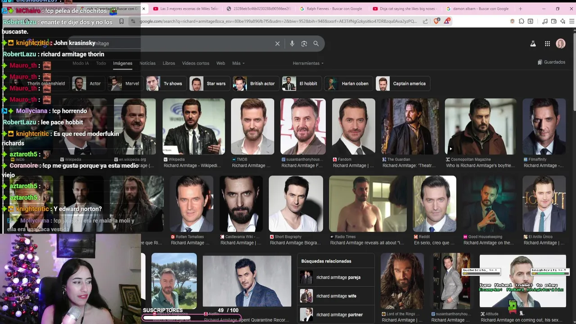Image resolution: width=576 pixels, height=324 pixels.
Task: Open Search Labs flask icon
Action: pyautogui.click(x=533, y=44)
